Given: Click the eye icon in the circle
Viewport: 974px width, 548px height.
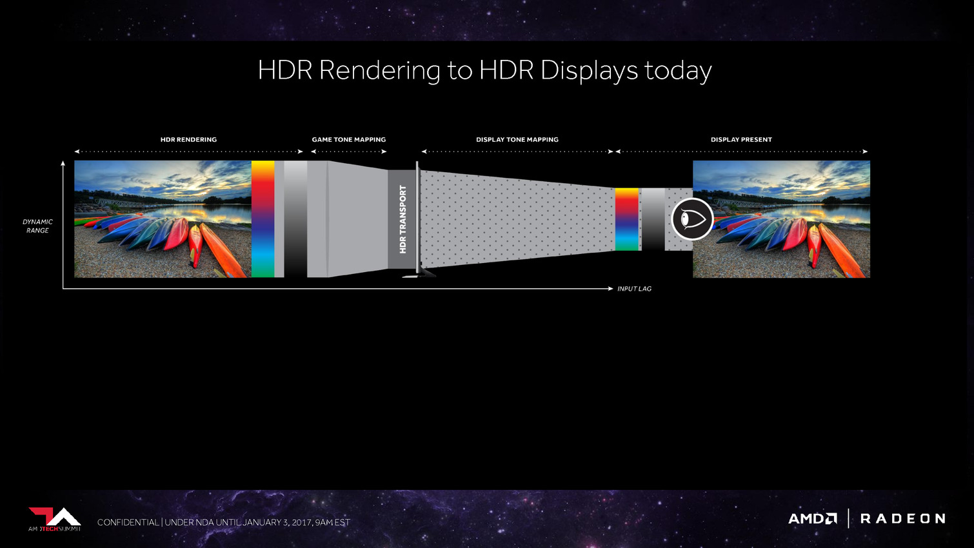Looking at the screenshot, I should click(x=692, y=219).
